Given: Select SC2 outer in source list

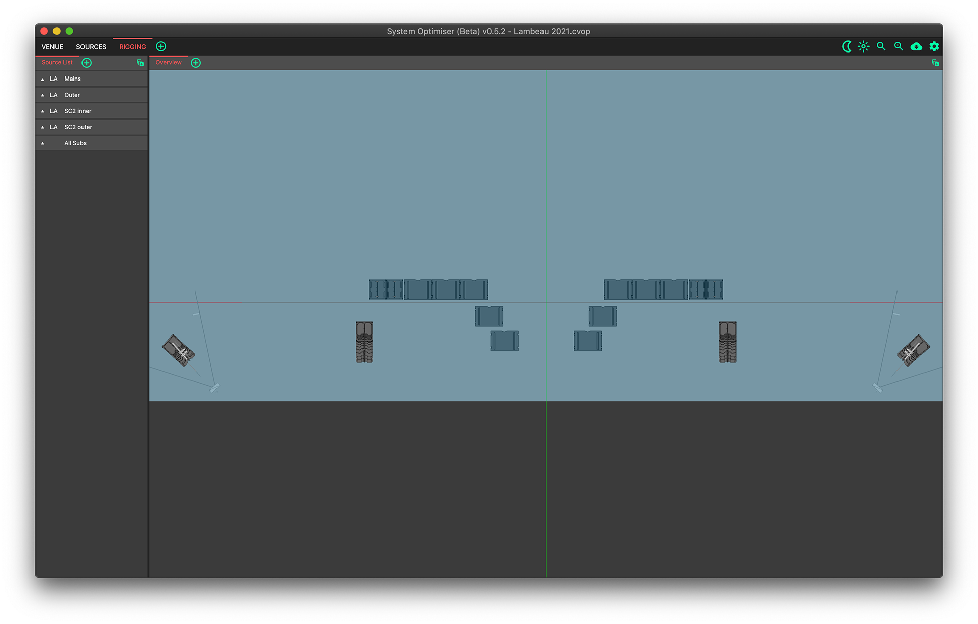Looking at the screenshot, I should click(x=78, y=127).
